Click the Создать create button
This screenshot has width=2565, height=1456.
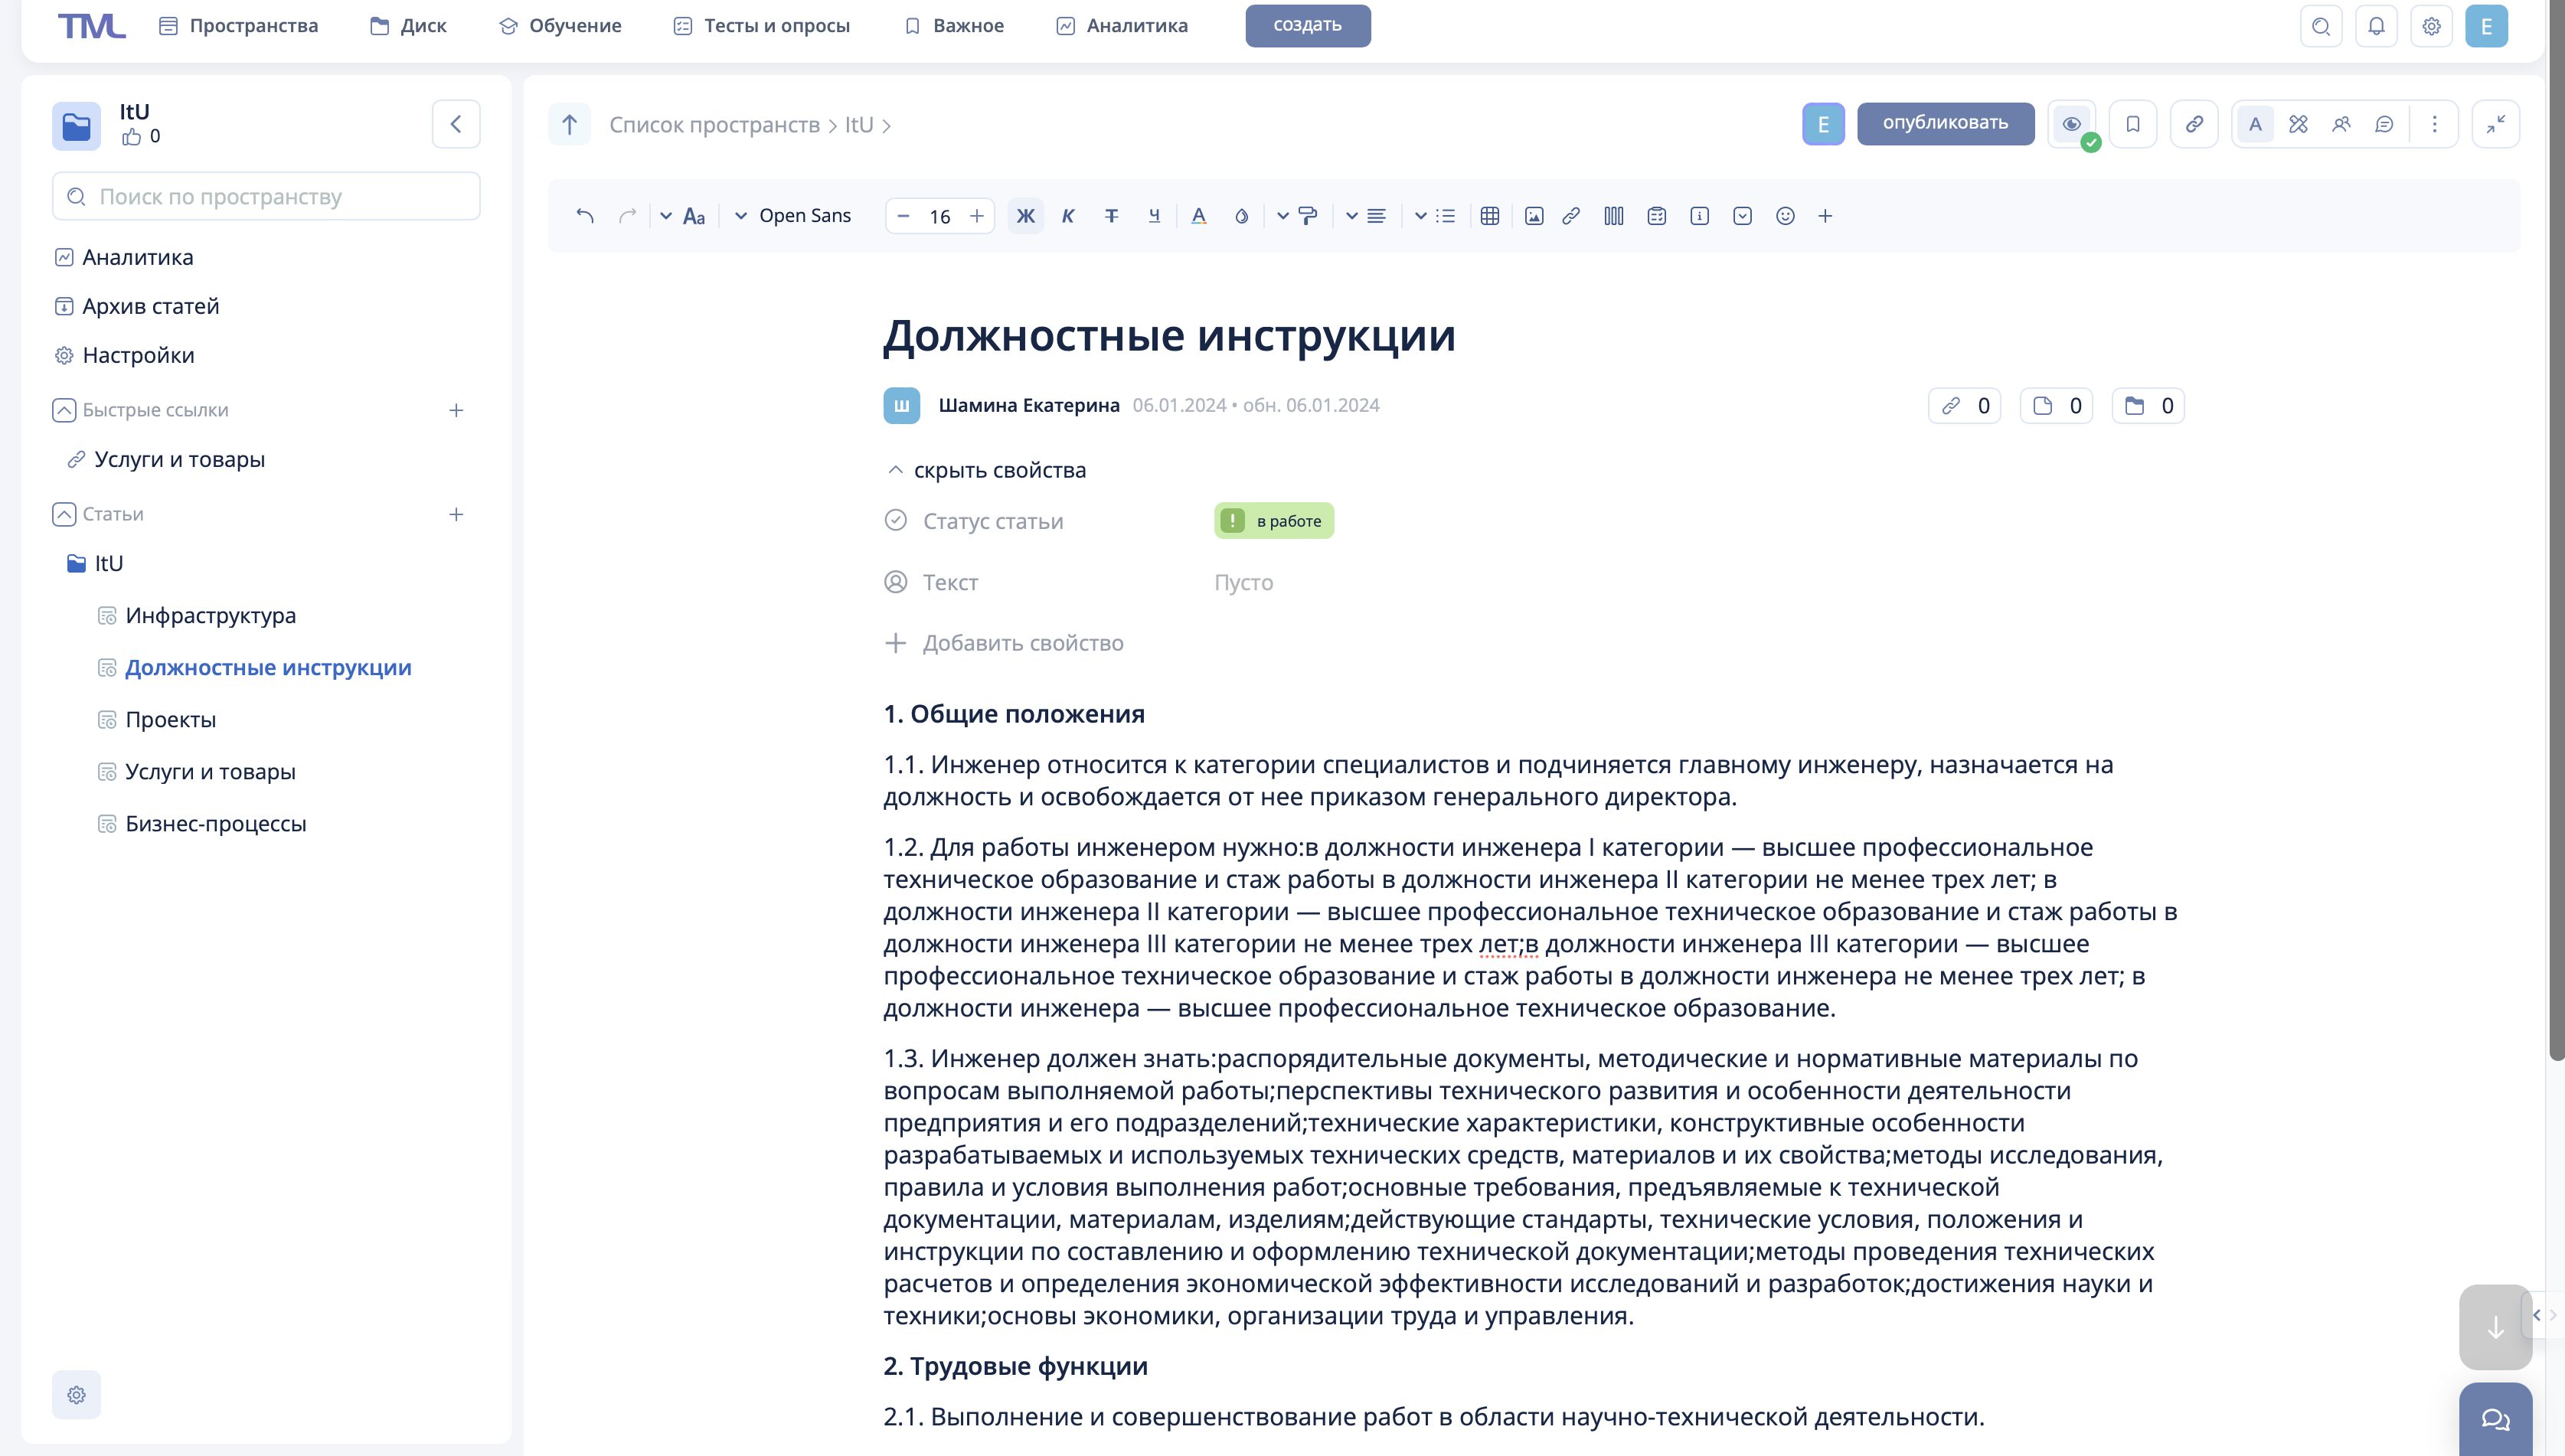1307,24
